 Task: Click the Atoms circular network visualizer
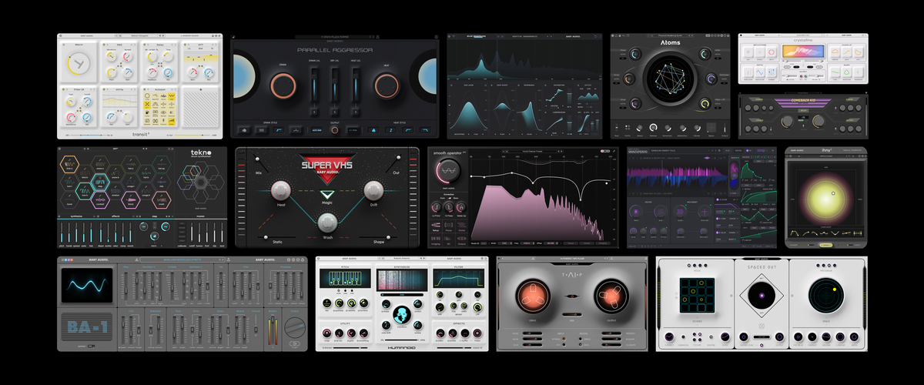[x=670, y=80]
